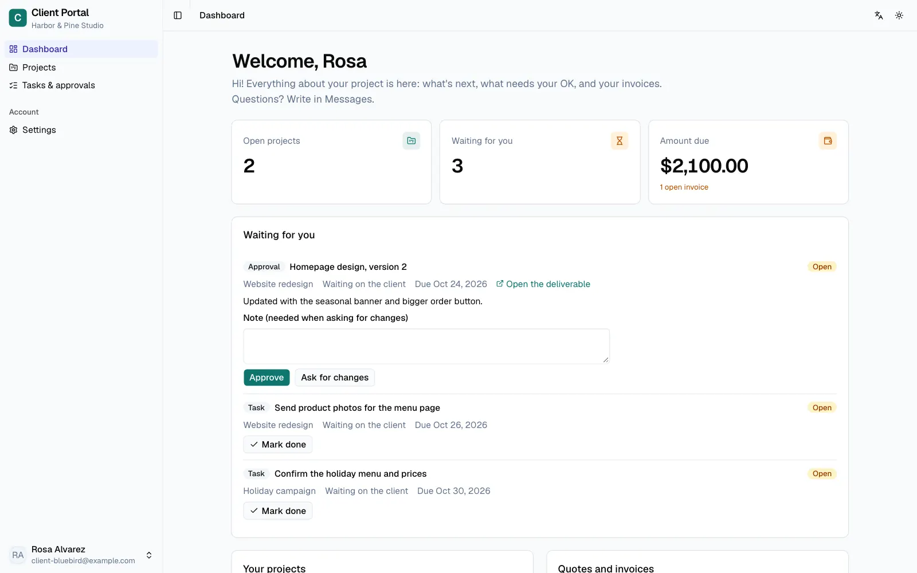Click the Amount due wallet icon
The width and height of the screenshot is (917, 573).
pos(828,141)
